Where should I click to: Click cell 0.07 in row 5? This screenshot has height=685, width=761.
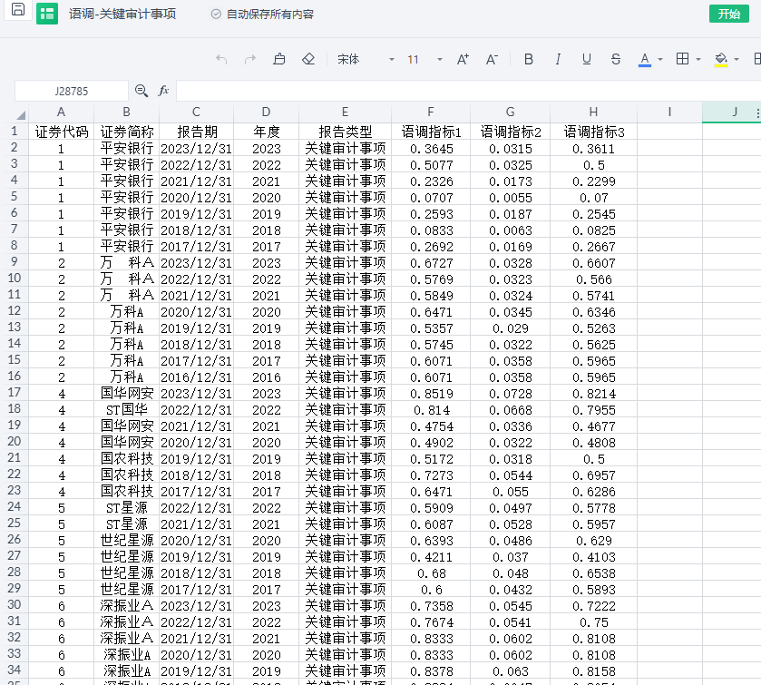click(593, 197)
